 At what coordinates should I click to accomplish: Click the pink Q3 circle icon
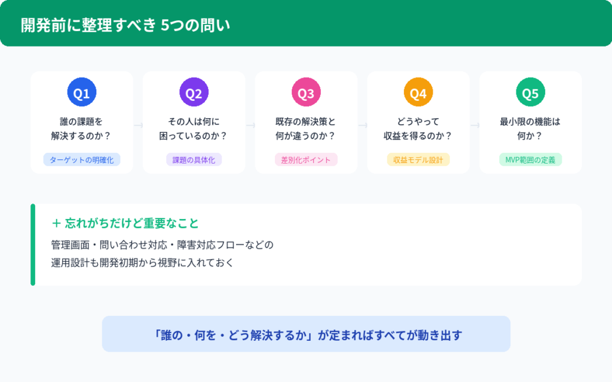(306, 93)
